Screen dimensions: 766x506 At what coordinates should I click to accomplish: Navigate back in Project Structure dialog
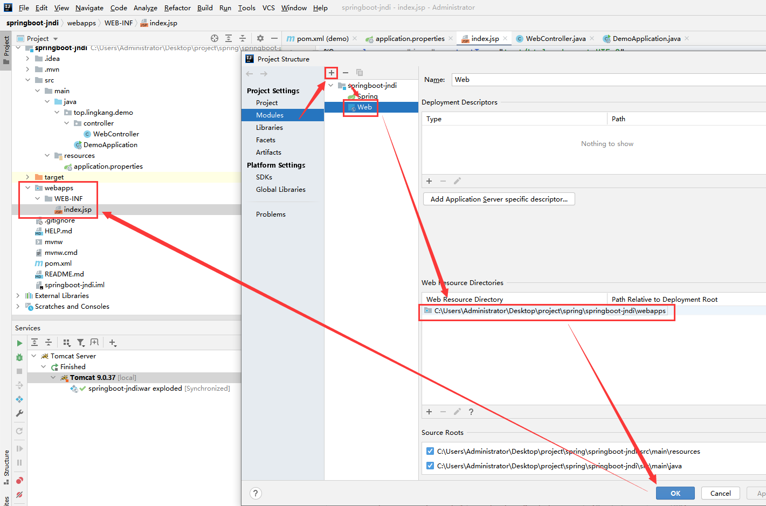tap(249, 74)
